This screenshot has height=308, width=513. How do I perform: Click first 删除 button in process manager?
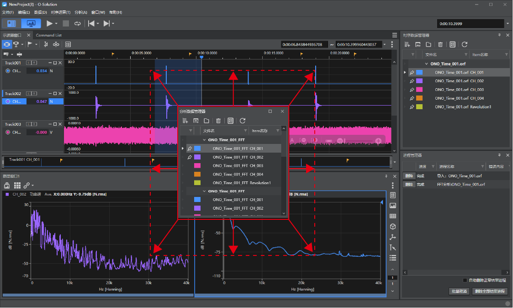pos(409,176)
